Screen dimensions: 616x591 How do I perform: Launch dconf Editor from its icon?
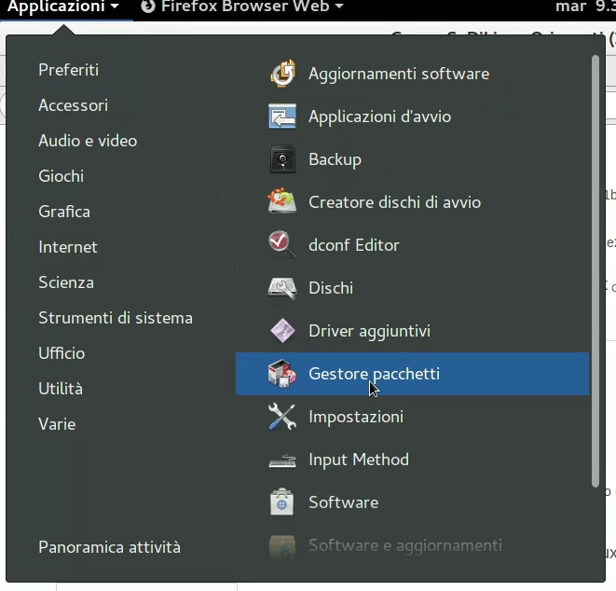point(282,245)
